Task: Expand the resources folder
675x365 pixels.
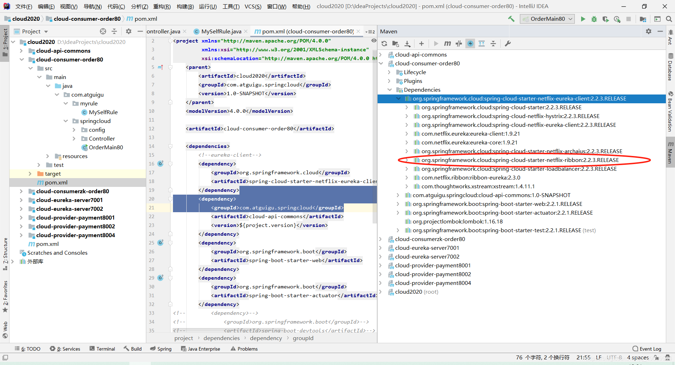Action: point(48,156)
